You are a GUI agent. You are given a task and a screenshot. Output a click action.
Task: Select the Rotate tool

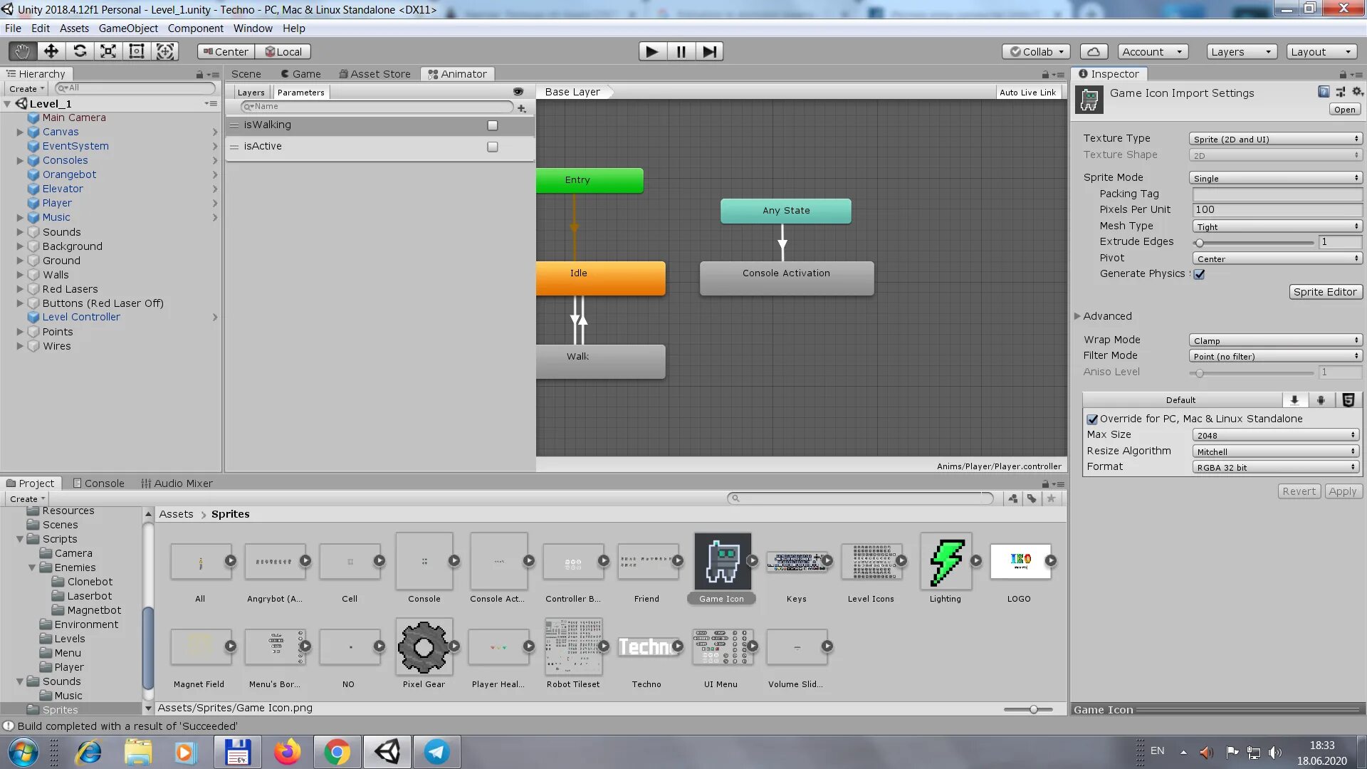80,51
